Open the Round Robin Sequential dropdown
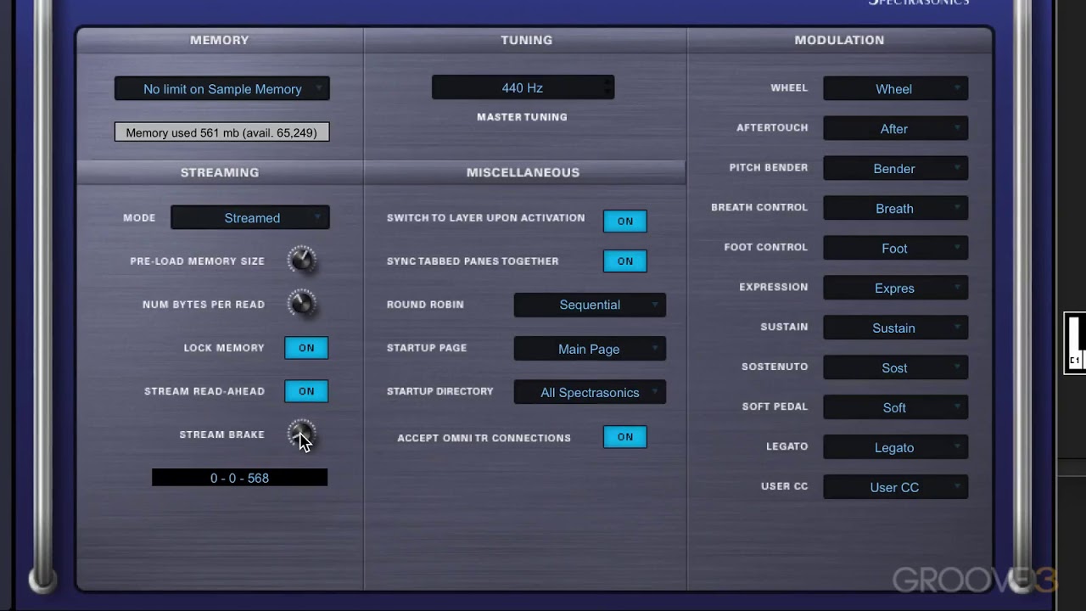 pos(590,305)
